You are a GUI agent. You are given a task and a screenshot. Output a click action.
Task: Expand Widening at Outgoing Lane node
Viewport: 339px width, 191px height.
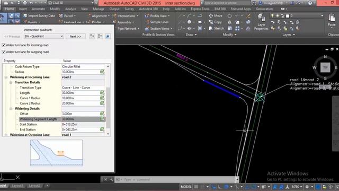coord(6,135)
